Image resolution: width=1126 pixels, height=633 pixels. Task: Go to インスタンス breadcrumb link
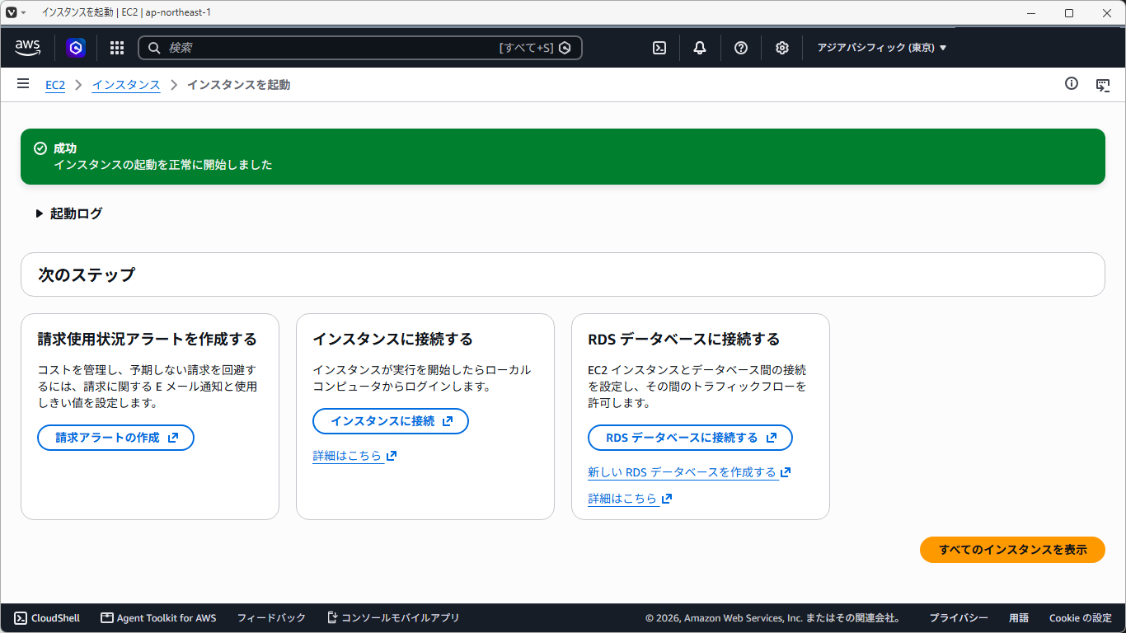pyautogui.click(x=126, y=85)
